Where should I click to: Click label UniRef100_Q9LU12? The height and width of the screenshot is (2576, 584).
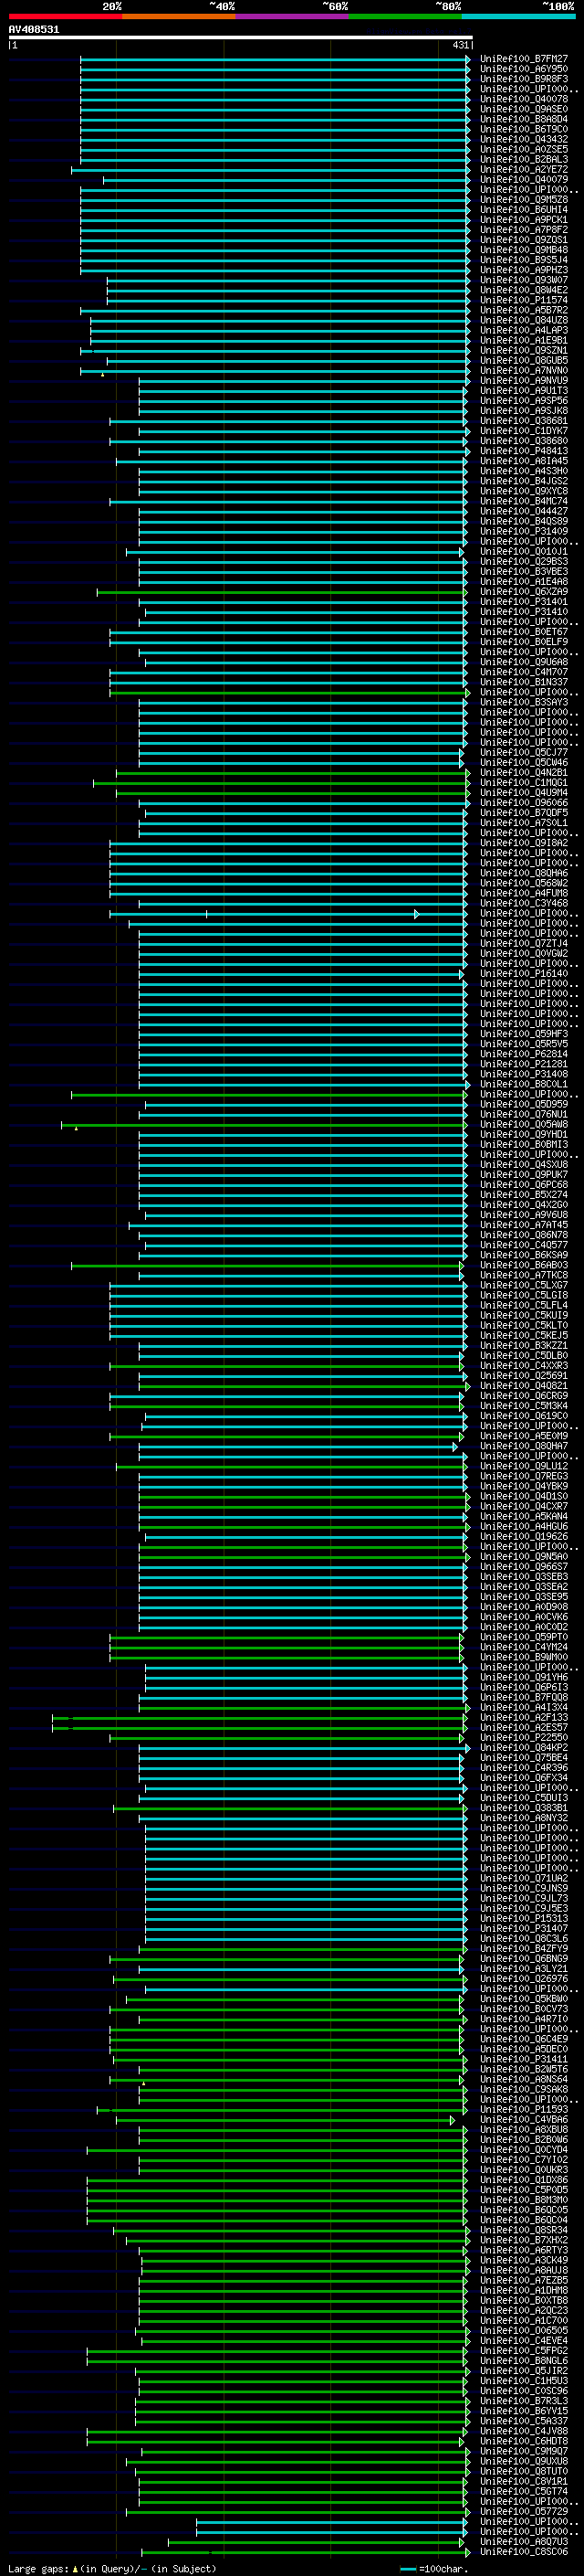524,1466
